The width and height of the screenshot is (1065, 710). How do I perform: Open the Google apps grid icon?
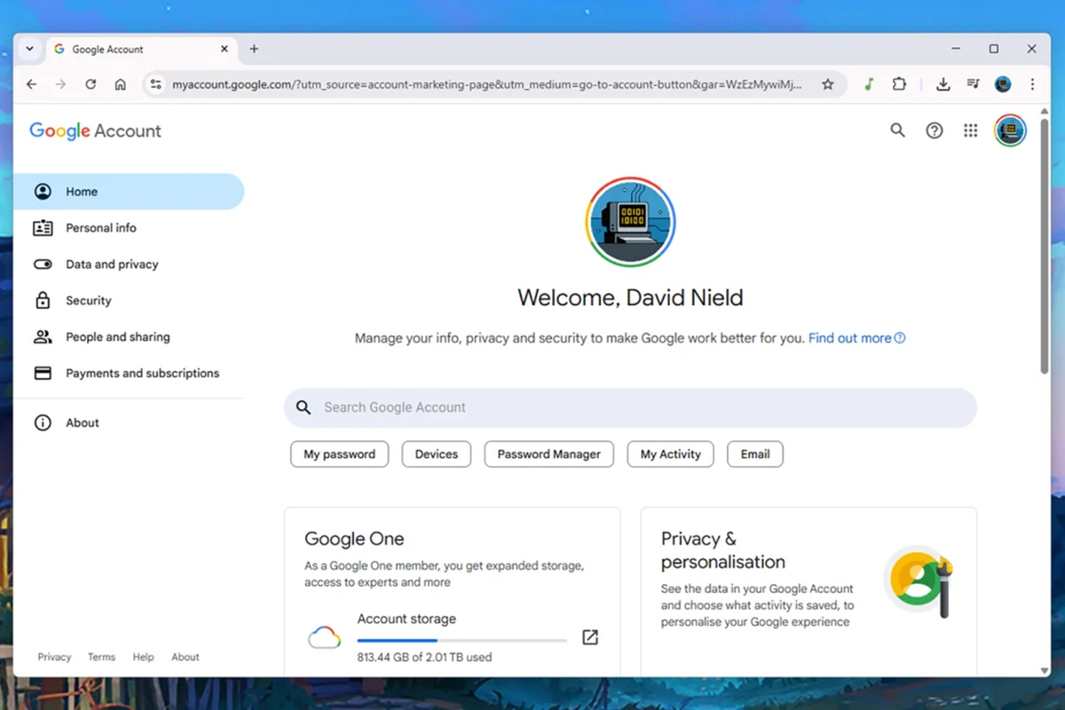970,130
